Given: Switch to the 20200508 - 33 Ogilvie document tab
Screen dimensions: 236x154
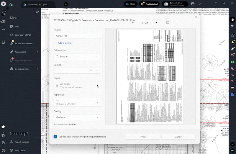Looking at the screenshot, I should [x=38, y=4].
